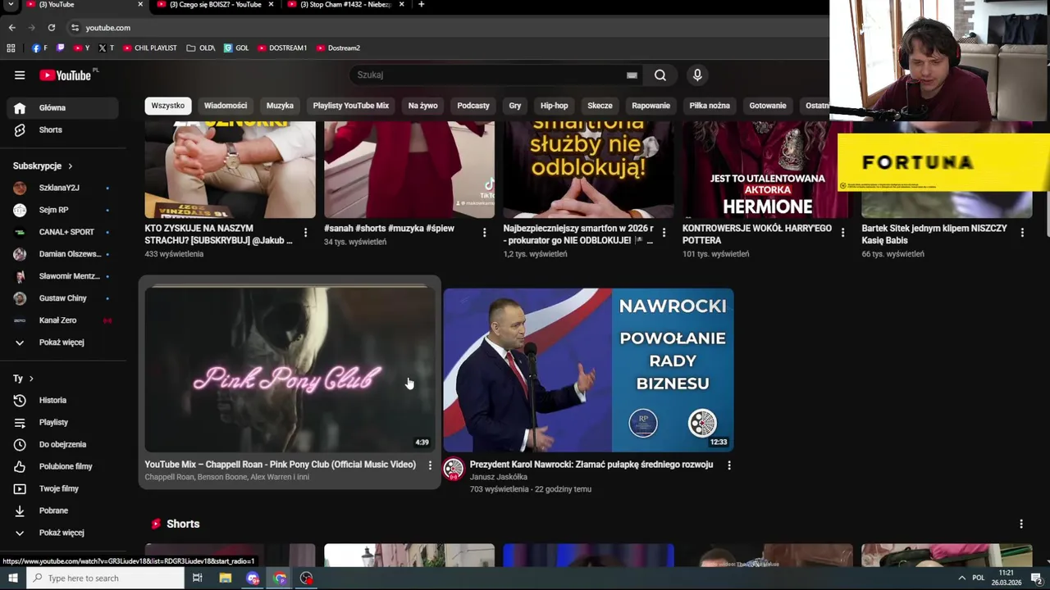Reload the page in the browser

click(51, 28)
